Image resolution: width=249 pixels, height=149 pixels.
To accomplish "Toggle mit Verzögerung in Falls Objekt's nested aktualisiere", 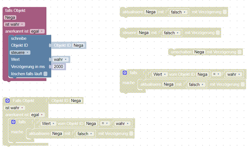I will (x=131, y=134).
